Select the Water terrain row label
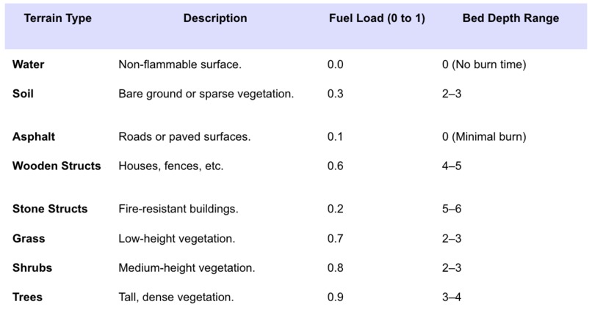 coord(29,64)
